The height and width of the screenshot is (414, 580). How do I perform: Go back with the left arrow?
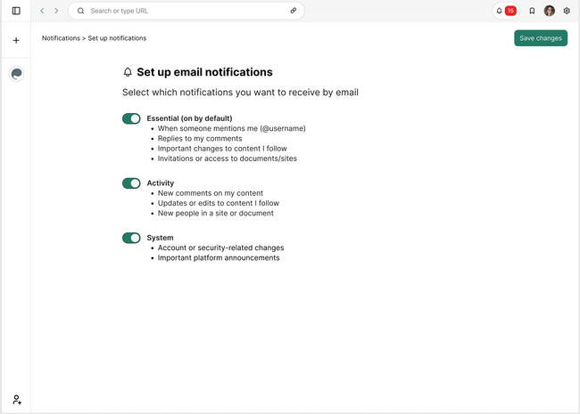pos(42,11)
